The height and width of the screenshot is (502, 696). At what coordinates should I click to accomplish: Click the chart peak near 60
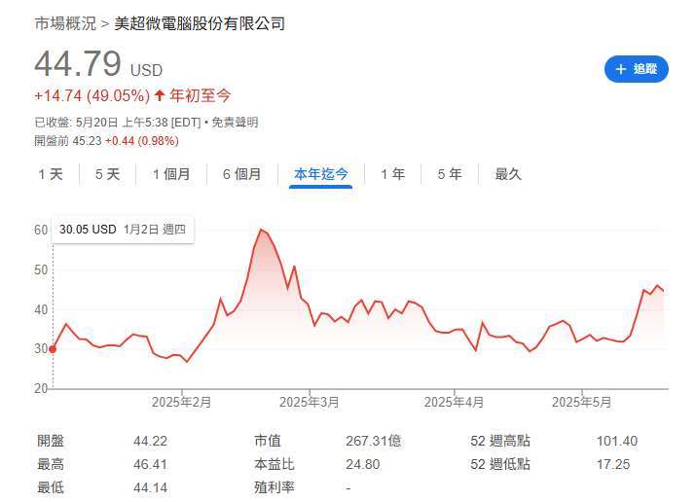[x=261, y=230]
